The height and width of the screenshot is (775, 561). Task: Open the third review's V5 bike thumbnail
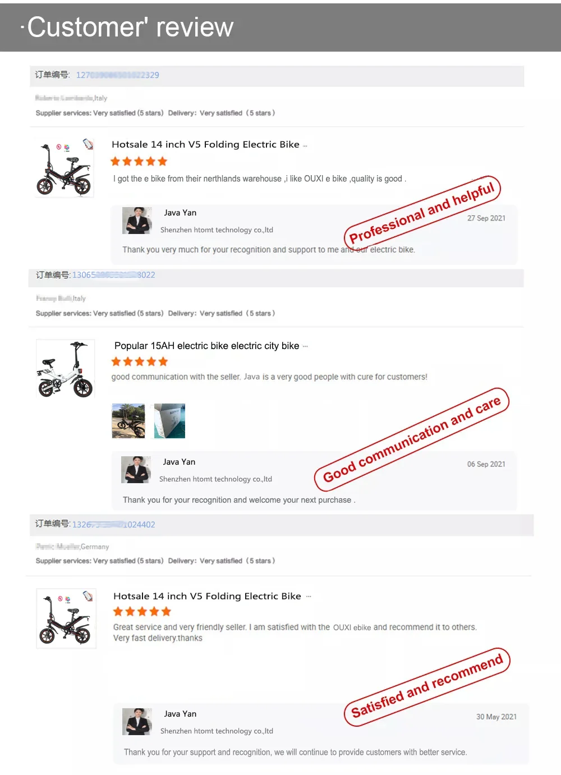[x=66, y=618]
